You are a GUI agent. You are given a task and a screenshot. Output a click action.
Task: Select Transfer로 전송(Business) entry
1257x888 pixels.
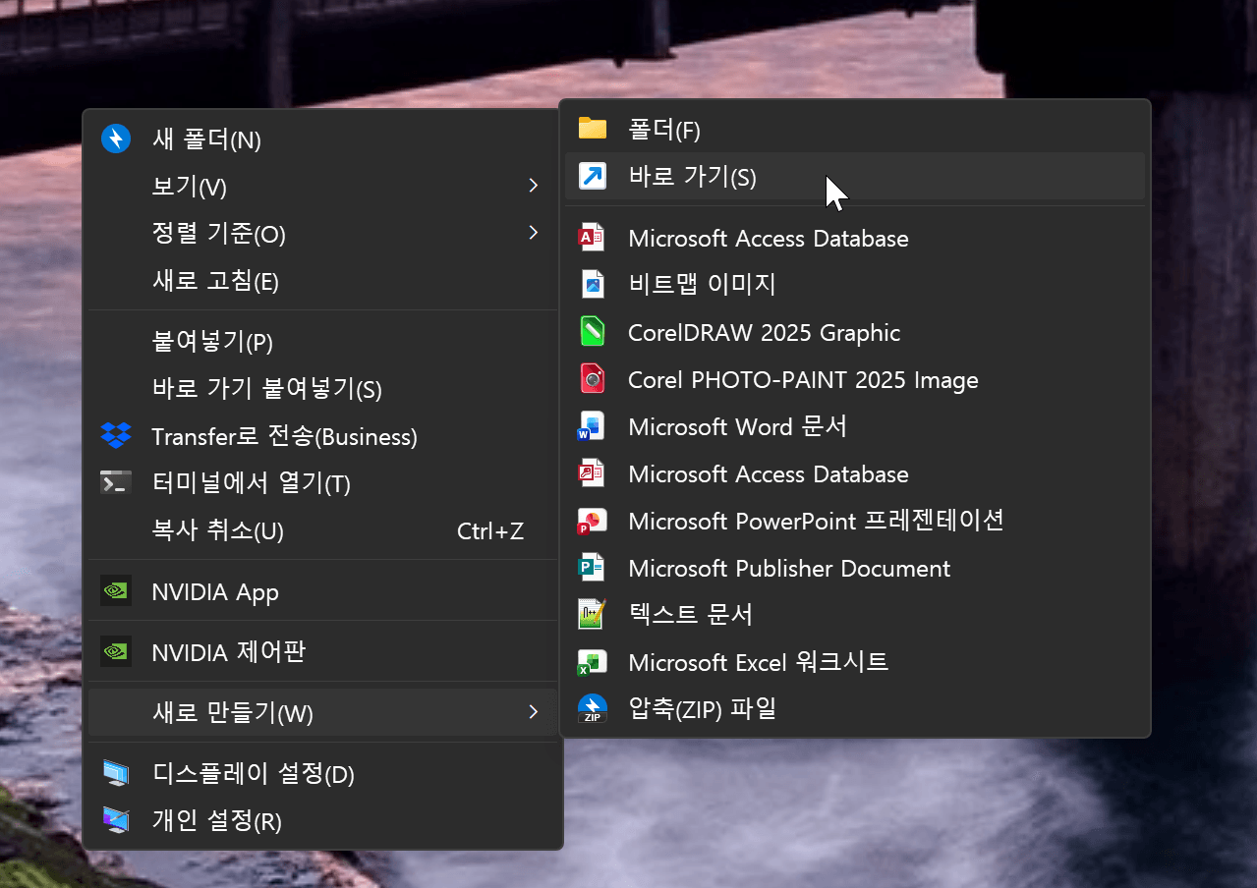coord(323,436)
